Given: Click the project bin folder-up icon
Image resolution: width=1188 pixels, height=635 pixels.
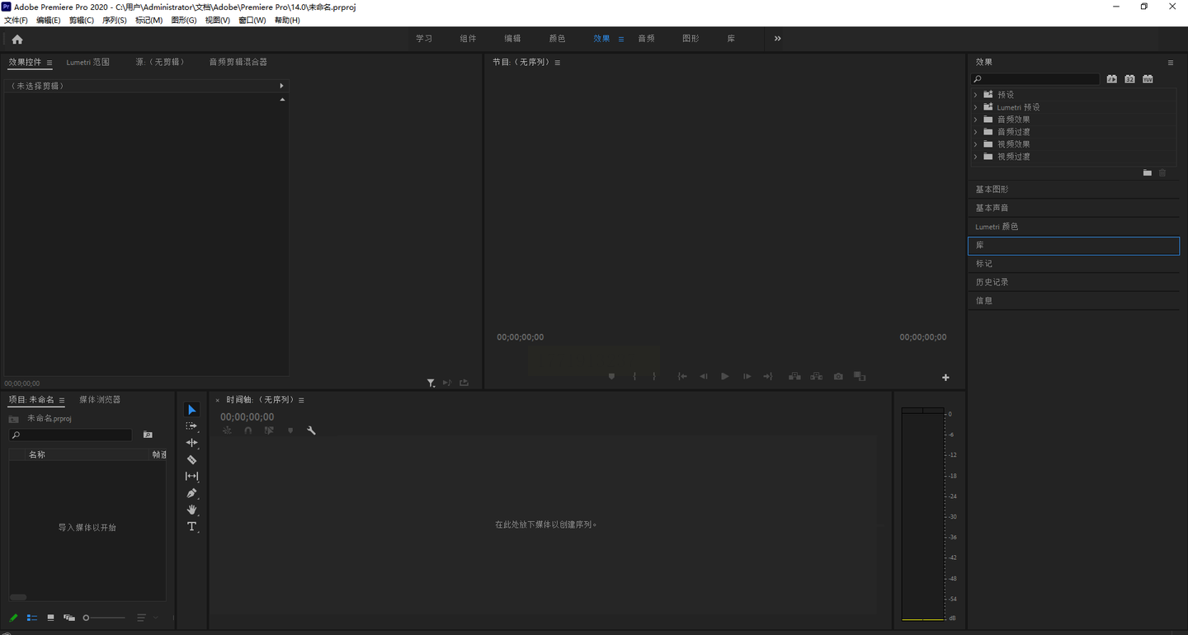Looking at the screenshot, I should (14, 419).
